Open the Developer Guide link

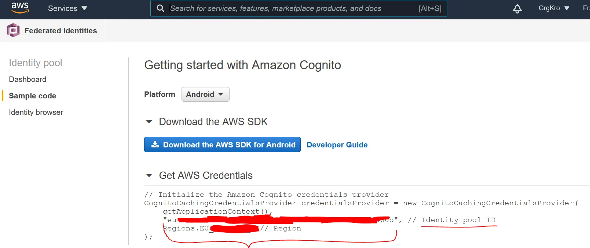pos(337,145)
